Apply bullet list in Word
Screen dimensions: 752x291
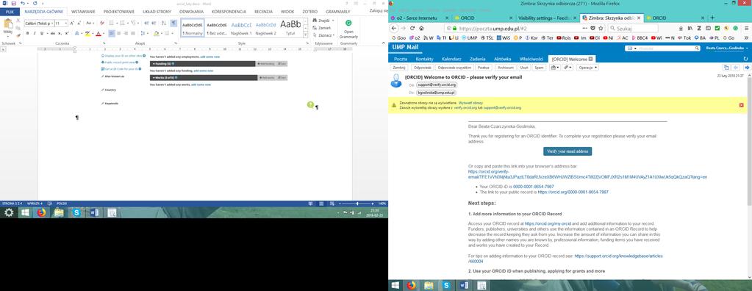[x=111, y=23]
